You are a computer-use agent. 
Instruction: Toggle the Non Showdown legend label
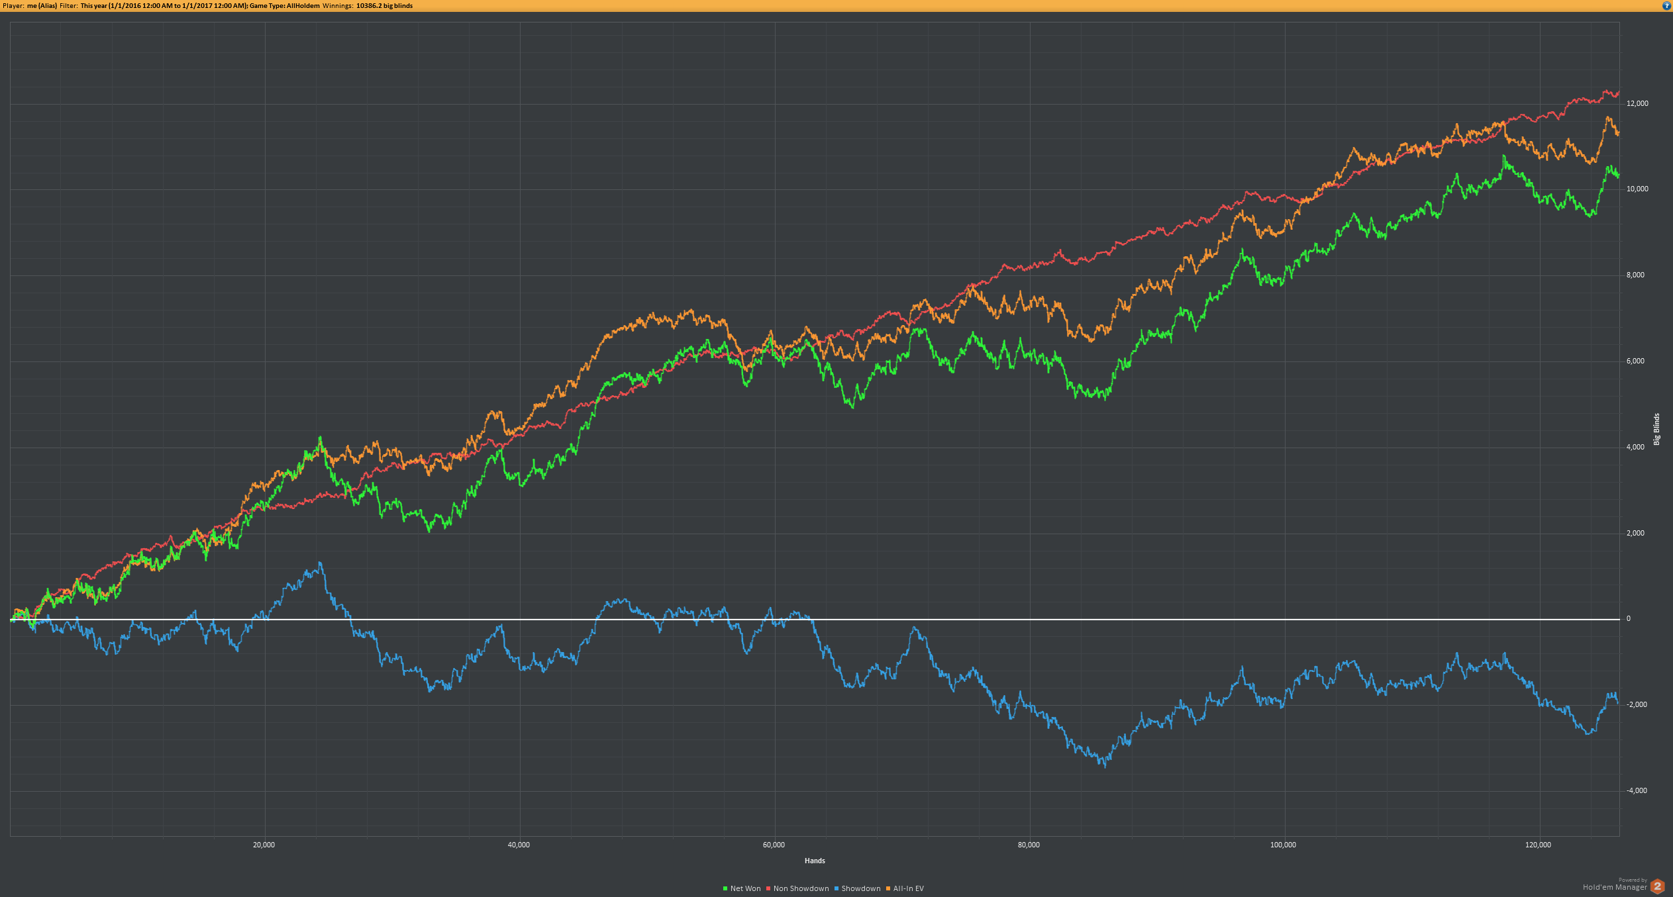point(801,888)
